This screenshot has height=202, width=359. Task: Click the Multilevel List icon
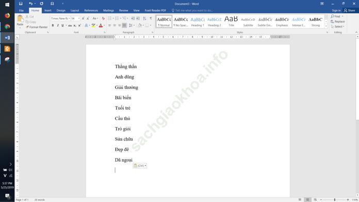coord(124,19)
